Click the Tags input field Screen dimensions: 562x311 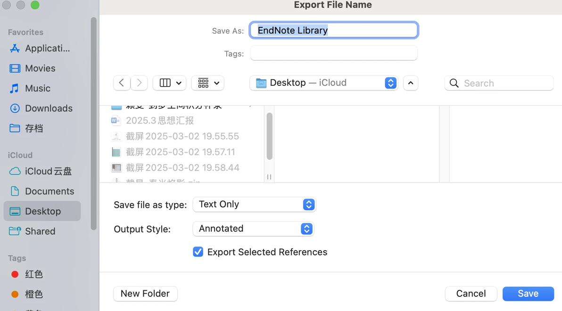coord(333,53)
